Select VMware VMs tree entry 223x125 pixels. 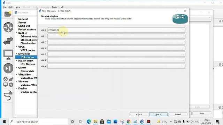pos(29,85)
